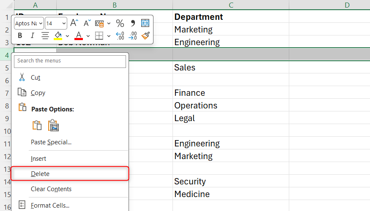Decrease decimal places
Image resolution: width=370 pixels, height=211 pixels.
(x=133, y=36)
